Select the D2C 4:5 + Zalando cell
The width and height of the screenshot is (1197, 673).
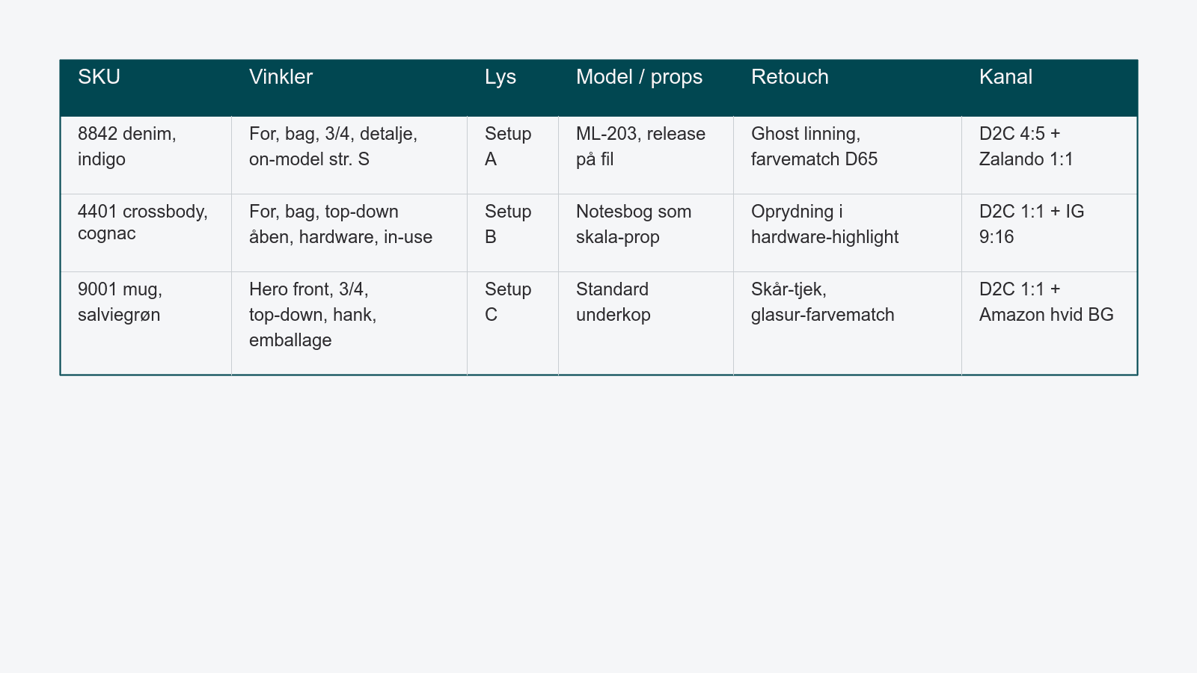[1050, 155]
